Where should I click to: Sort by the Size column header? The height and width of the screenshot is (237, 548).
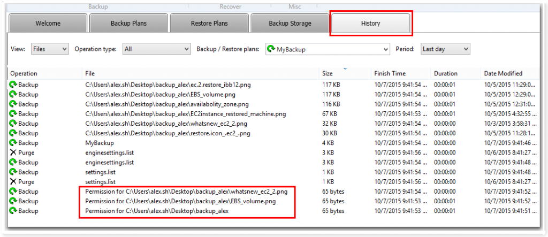point(328,73)
